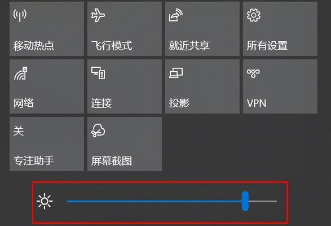Click the all settings gear icon
Viewport: 331px width, 226px height.
point(254,15)
